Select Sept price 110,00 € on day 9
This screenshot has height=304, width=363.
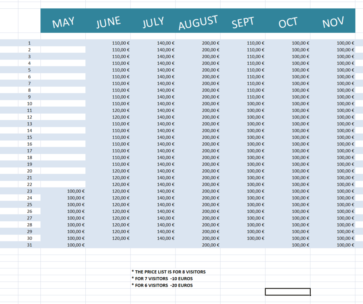pos(256,97)
